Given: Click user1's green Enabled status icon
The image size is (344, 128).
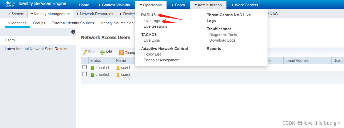Looking at the screenshot, I should 92,68.
